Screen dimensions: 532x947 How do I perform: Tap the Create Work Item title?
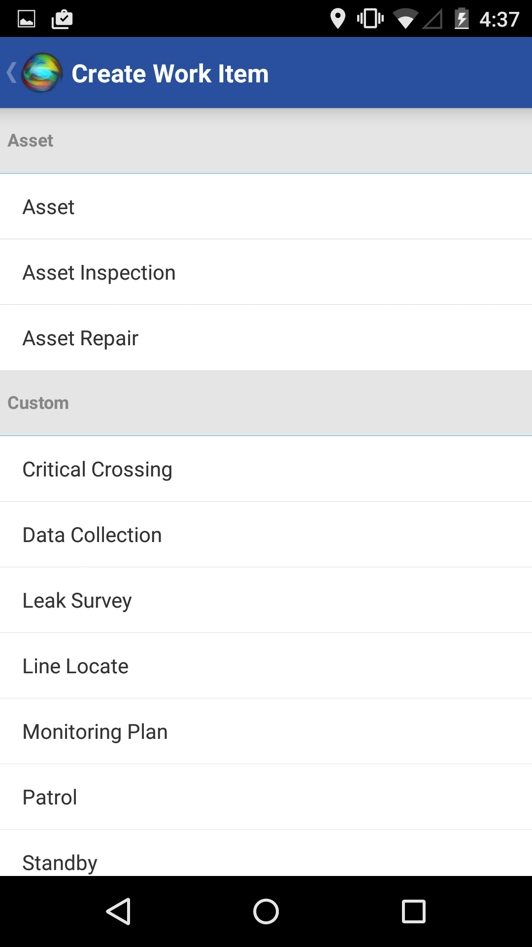click(170, 74)
